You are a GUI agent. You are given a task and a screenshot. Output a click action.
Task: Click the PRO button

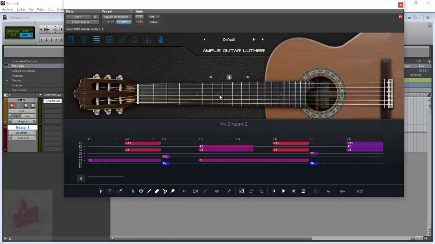[x=139, y=22]
